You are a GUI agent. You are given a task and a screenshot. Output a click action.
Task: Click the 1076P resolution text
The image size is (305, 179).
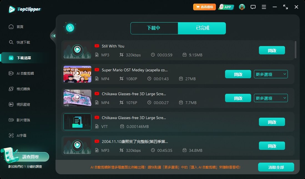[132, 102]
